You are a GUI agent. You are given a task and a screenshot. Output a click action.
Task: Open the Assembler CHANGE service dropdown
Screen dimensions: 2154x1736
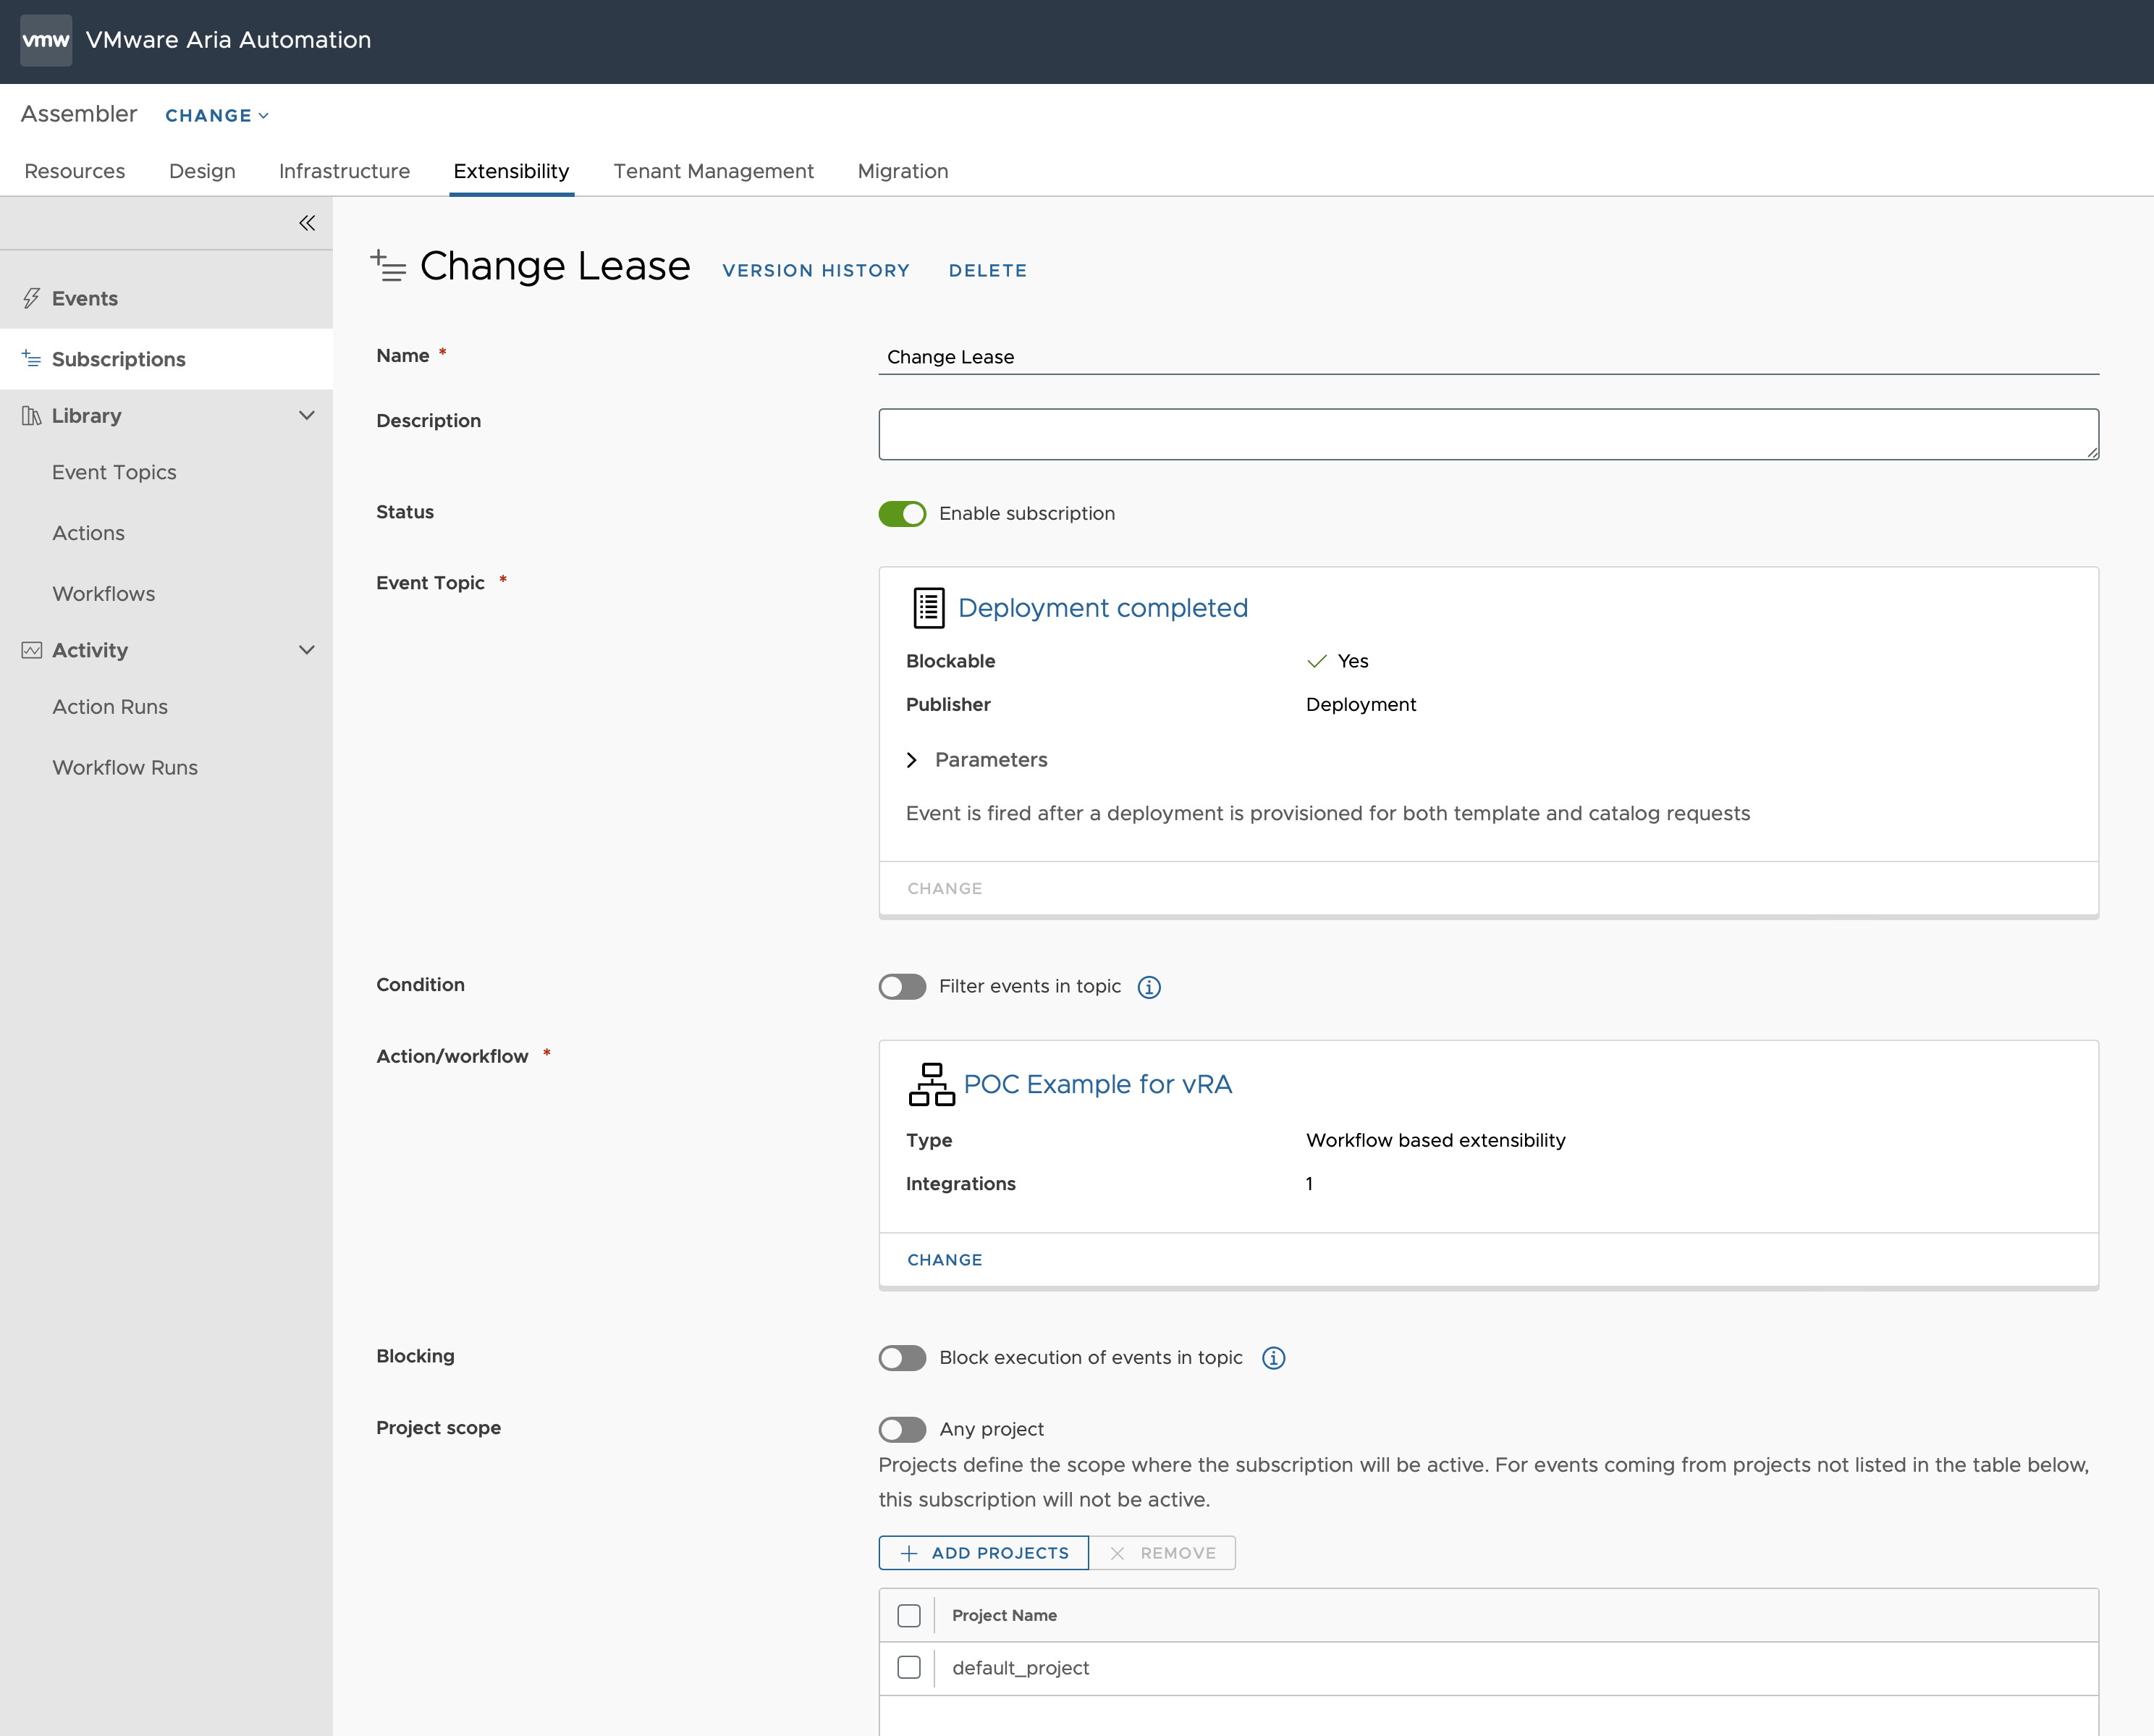(x=217, y=116)
